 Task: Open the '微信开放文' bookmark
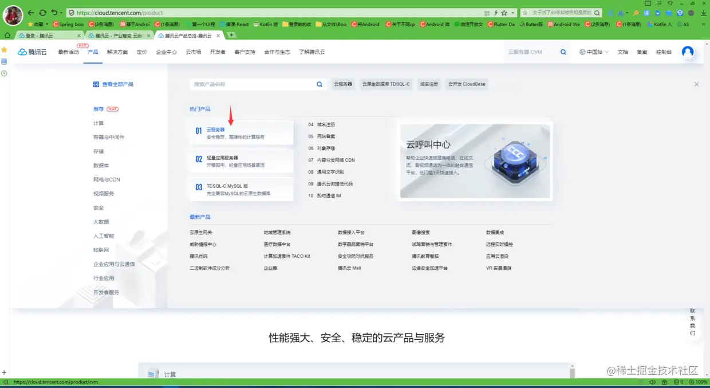click(468, 25)
